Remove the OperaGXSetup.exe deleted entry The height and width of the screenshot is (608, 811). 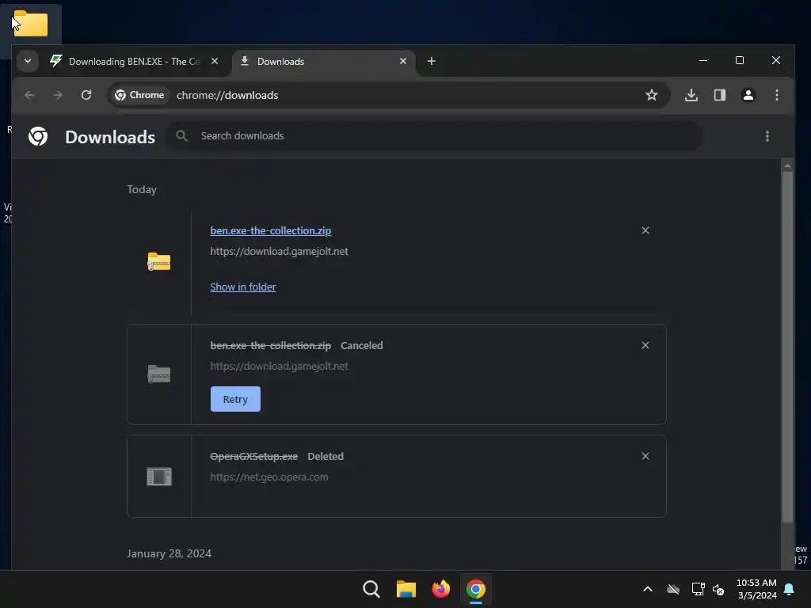point(645,456)
